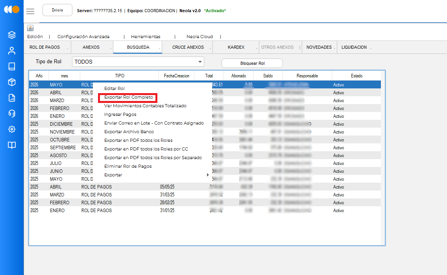Open the settings gear sidebar icon
This screenshot has height=275, width=447.
(x=12, y=129)
